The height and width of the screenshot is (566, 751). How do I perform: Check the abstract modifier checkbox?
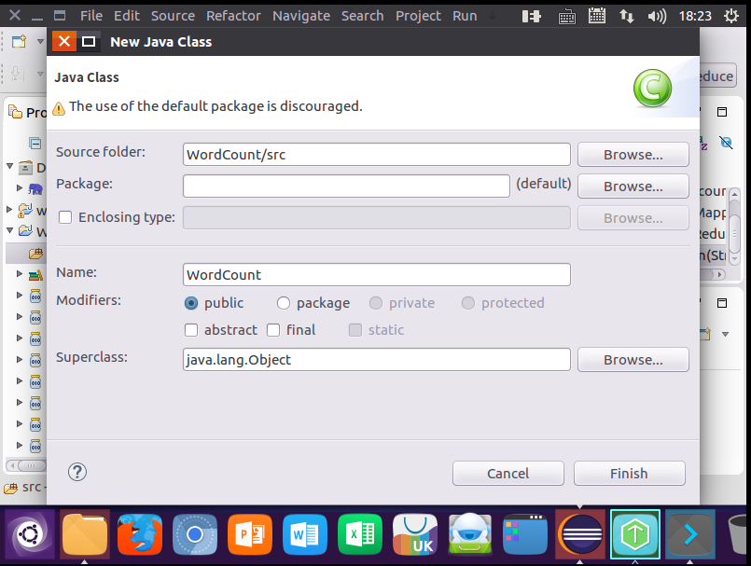click(x=190, y=330)
